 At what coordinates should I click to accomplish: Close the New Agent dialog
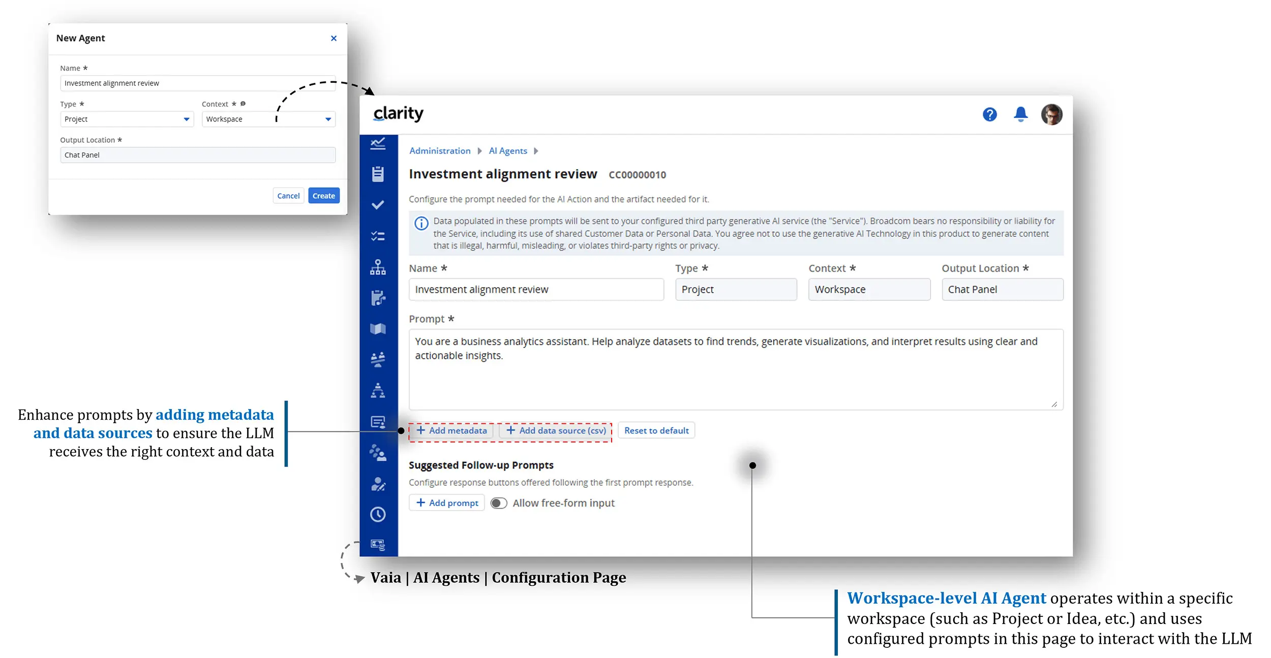(x=334, y=39)
